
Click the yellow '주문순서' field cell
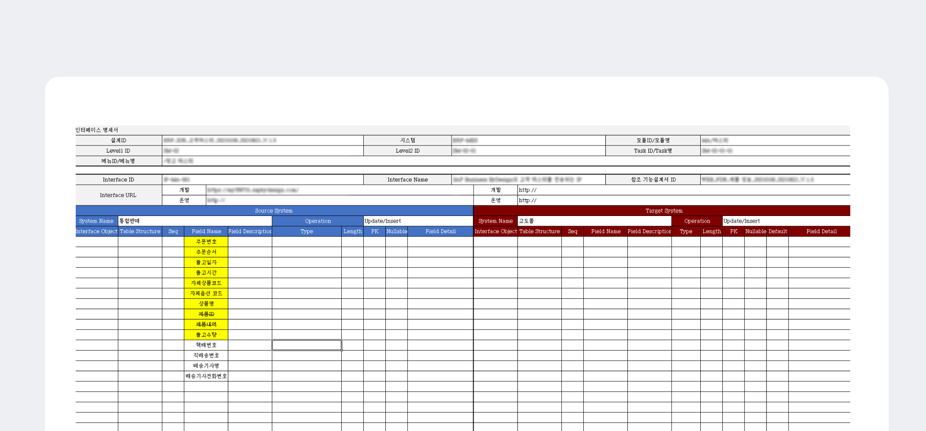coord(206,252)
